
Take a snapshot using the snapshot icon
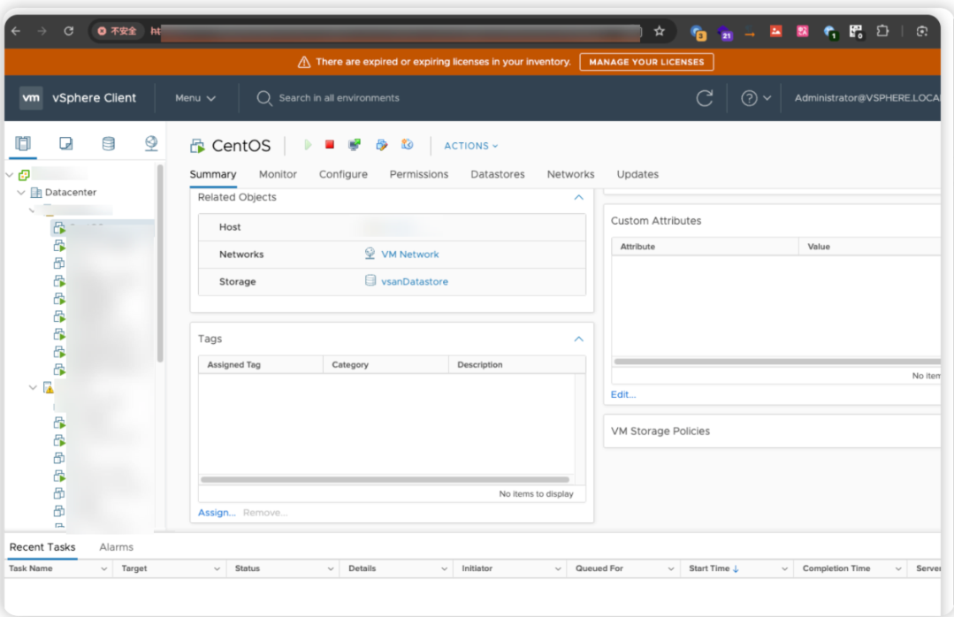coord(407,145)
